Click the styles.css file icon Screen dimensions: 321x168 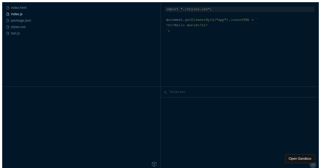pos(7,27)
